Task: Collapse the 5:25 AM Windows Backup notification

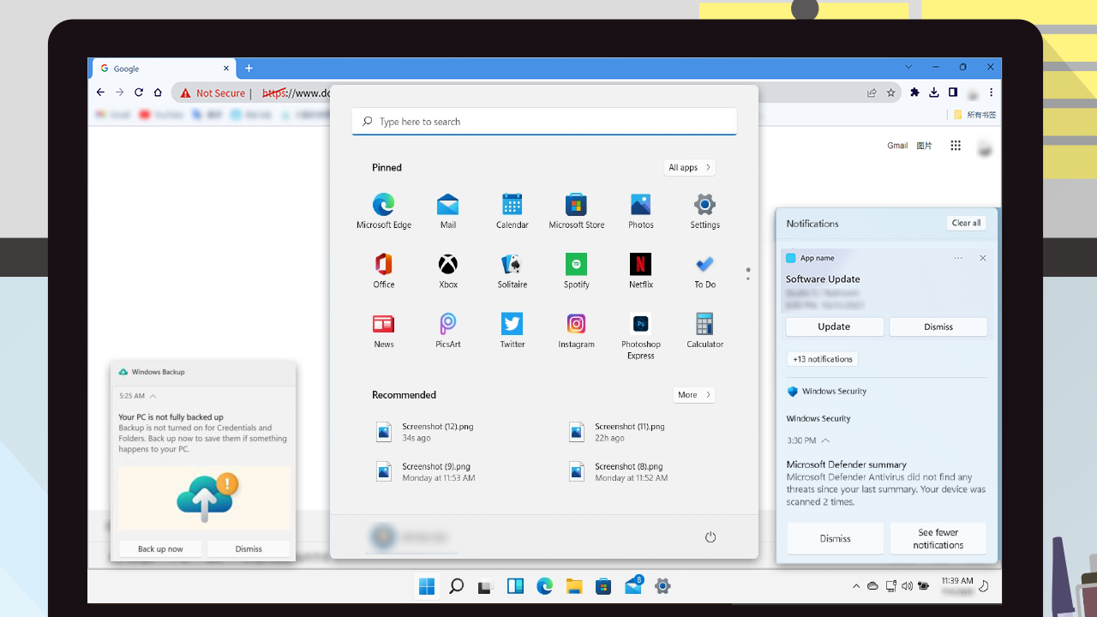Action: click(x=153, y=396)
